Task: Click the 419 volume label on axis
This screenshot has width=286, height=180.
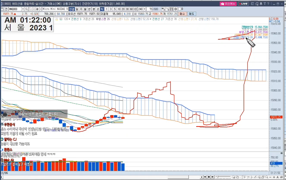Action: click(x=276, y=163)
